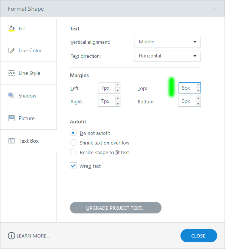Decrease the Bottom margin value

[198, 104]
